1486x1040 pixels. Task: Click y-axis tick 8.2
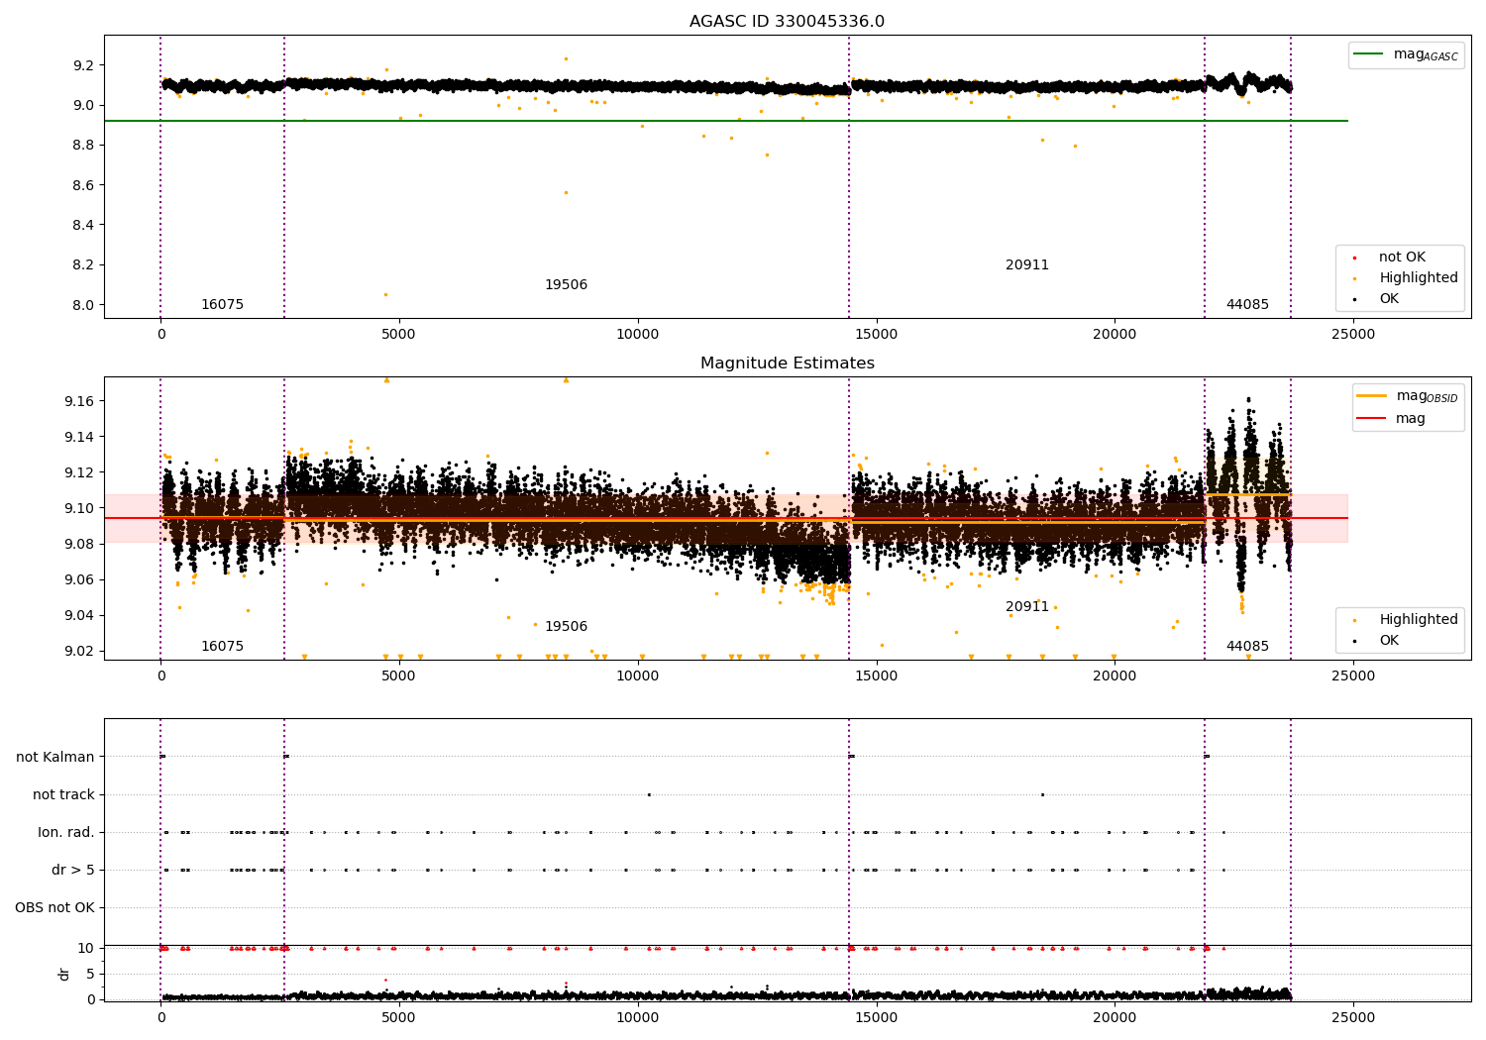click(x=83, y=265)
